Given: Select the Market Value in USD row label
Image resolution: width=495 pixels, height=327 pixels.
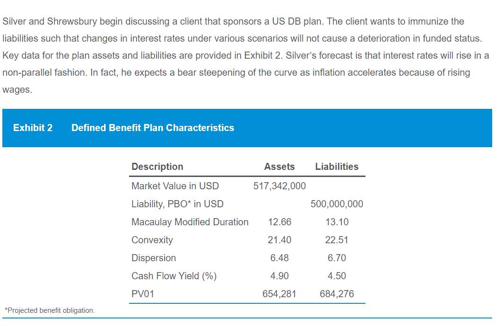Looking at the screenshot, I should click(175, 186).
